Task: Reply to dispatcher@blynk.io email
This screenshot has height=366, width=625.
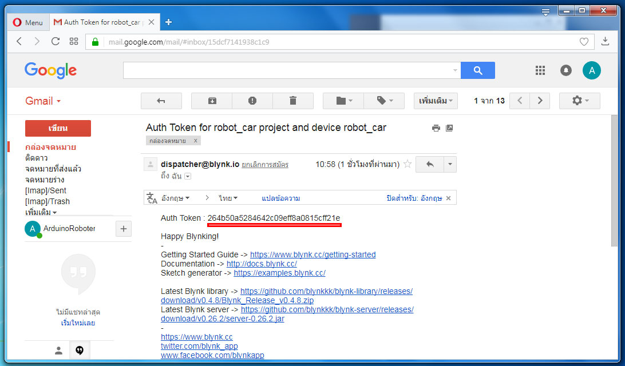Action: (430, 164)
